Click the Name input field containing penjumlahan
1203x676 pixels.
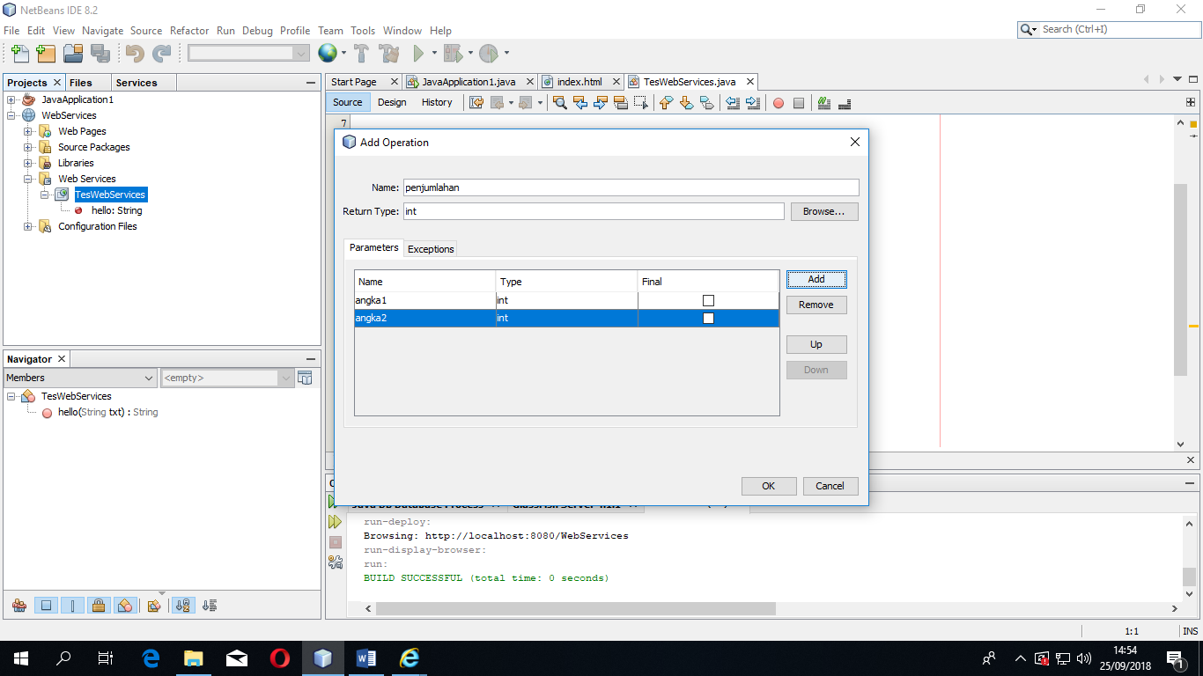click(630, 187)
